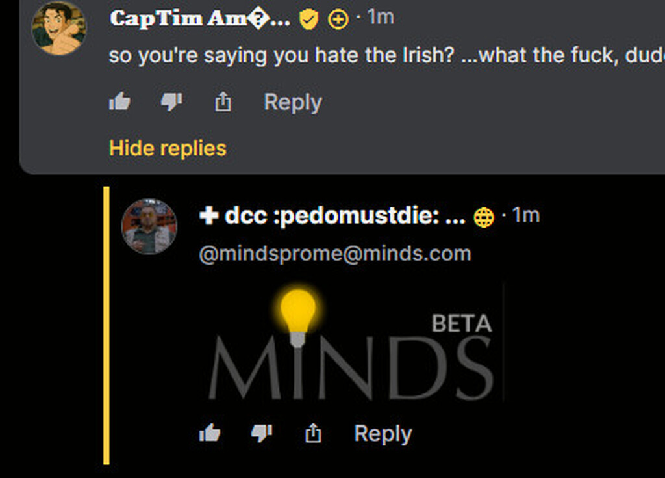This screenshot has width=665, height=478.
Task: Click the yellow plus circle badge
Action: tap(338, 20)
